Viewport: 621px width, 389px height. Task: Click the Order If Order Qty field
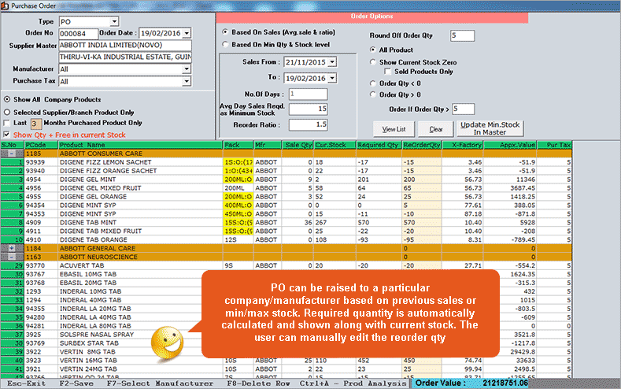pyautogui.click(x=463, y=109)
